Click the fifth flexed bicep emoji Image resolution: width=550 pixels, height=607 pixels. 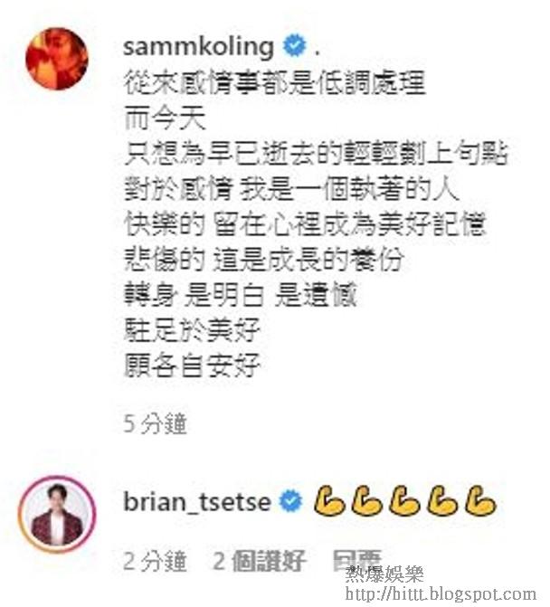(480, 501)
